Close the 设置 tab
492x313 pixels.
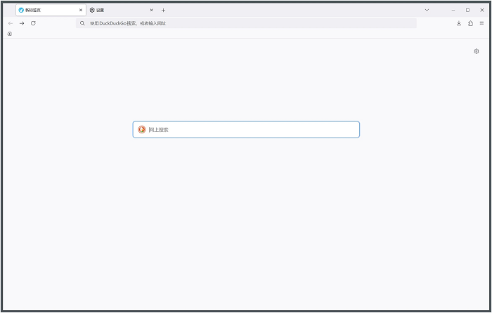(x=151, y=11)
